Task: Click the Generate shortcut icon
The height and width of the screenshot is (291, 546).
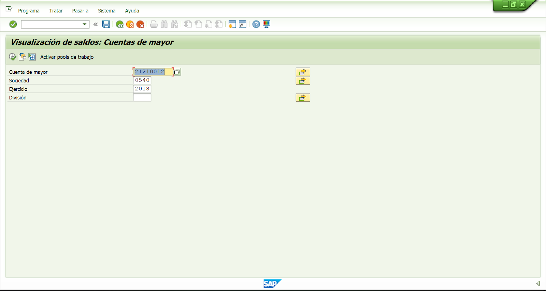Action: [243, 24]
